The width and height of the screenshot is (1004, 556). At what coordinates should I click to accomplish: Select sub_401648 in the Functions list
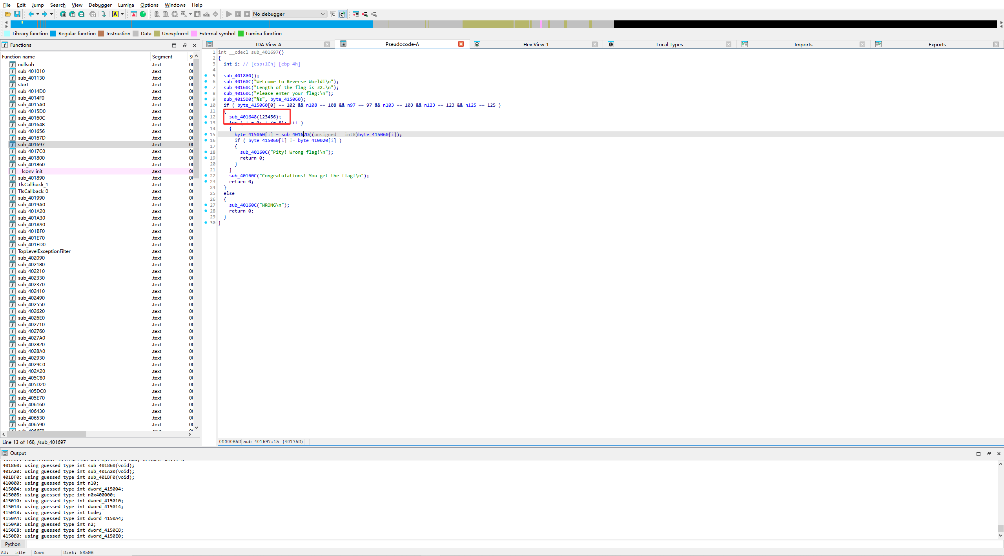point(31,125)
